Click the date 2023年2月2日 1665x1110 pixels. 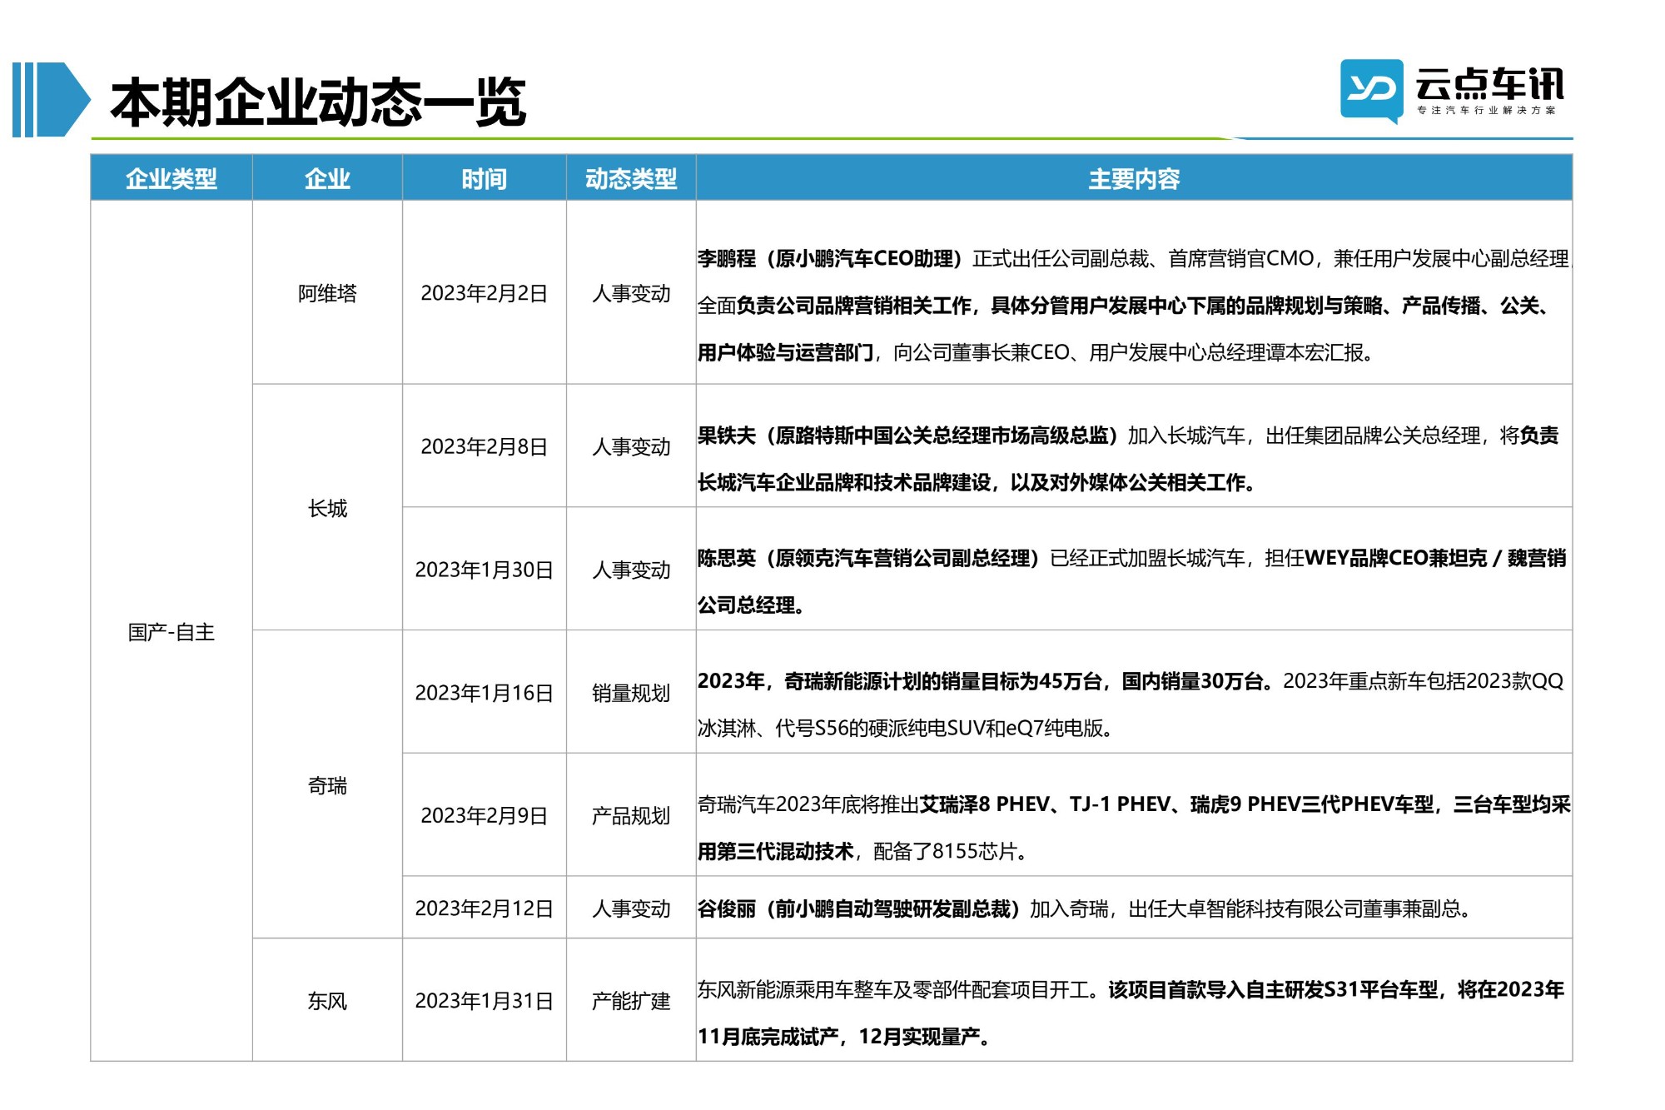[x=485, y=293]
